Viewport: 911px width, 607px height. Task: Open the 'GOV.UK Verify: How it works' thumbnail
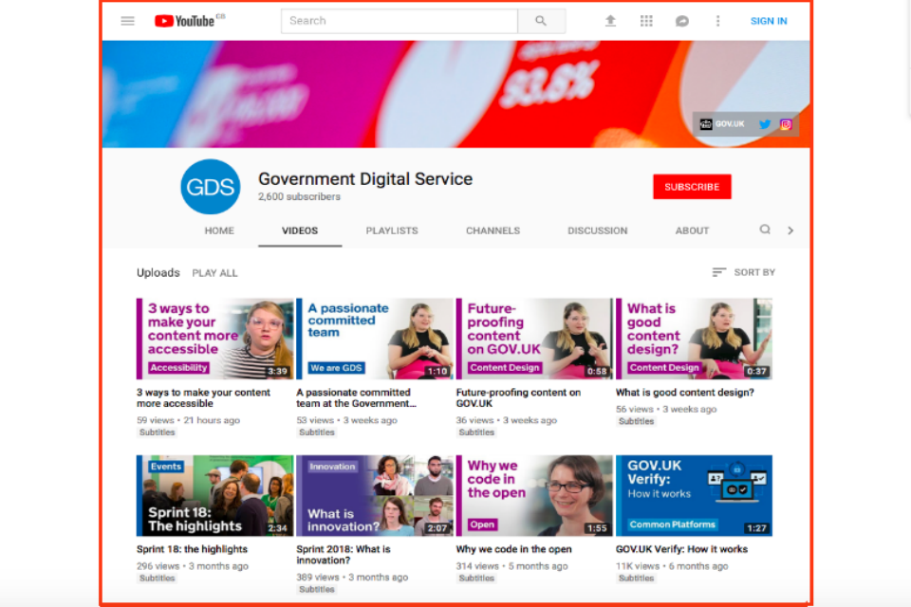pyautogui.click(x=694, y=495)
